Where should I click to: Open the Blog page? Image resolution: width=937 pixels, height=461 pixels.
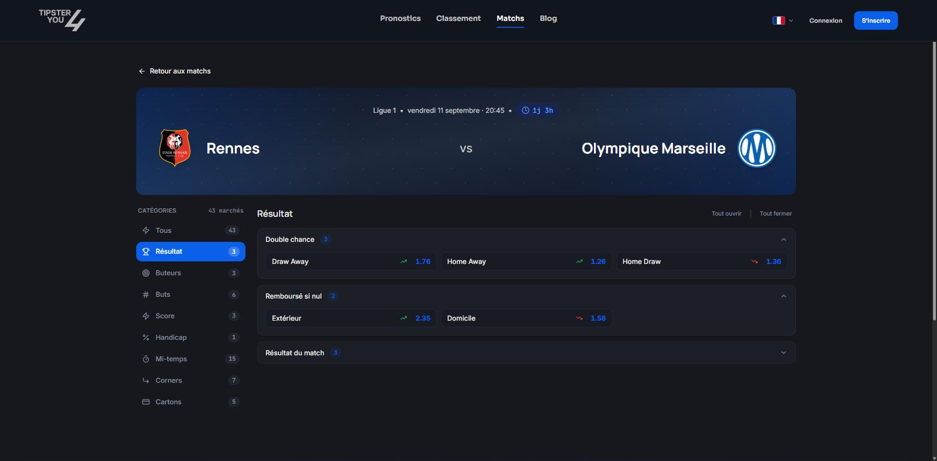click(548, 19)
